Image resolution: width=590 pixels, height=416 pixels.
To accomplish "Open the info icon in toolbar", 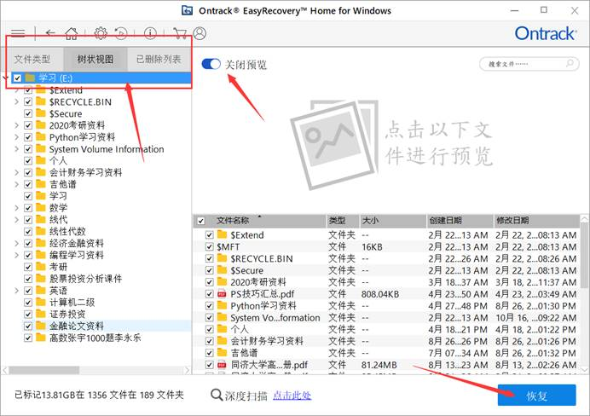I will [x=150, y=33].
